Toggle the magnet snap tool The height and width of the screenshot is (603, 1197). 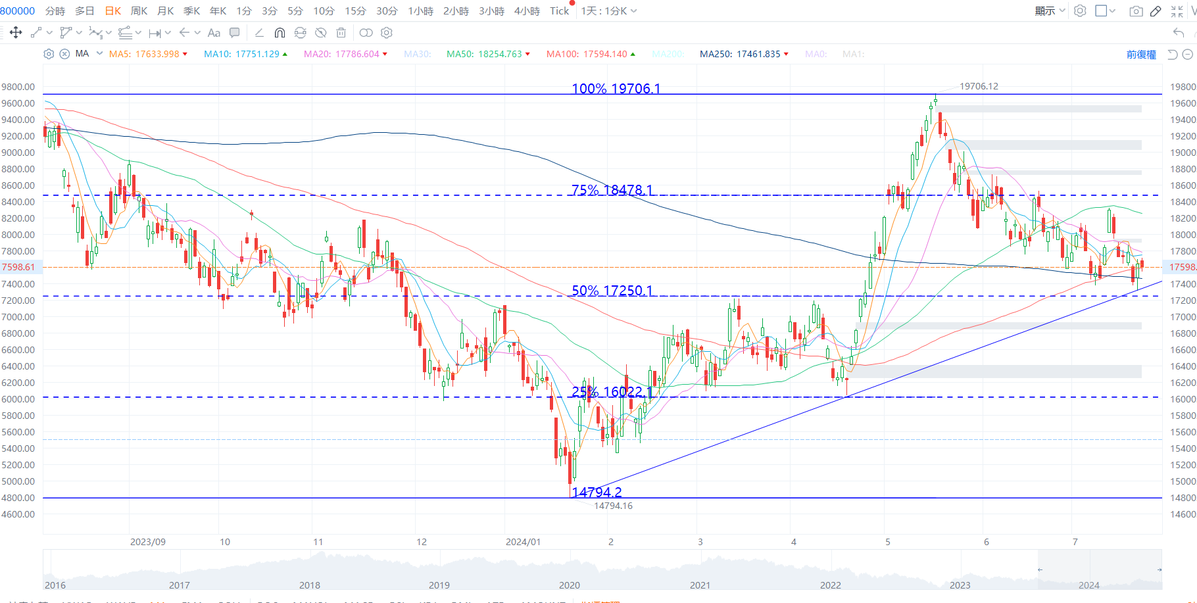point(280,32)
